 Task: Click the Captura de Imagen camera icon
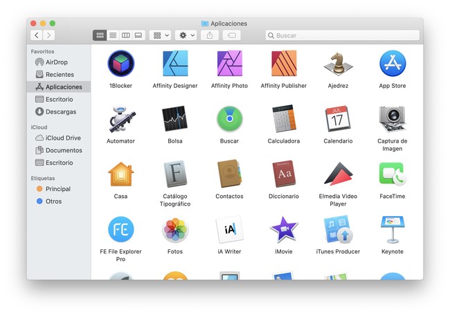pyautogui.click(x=393, y=119)
